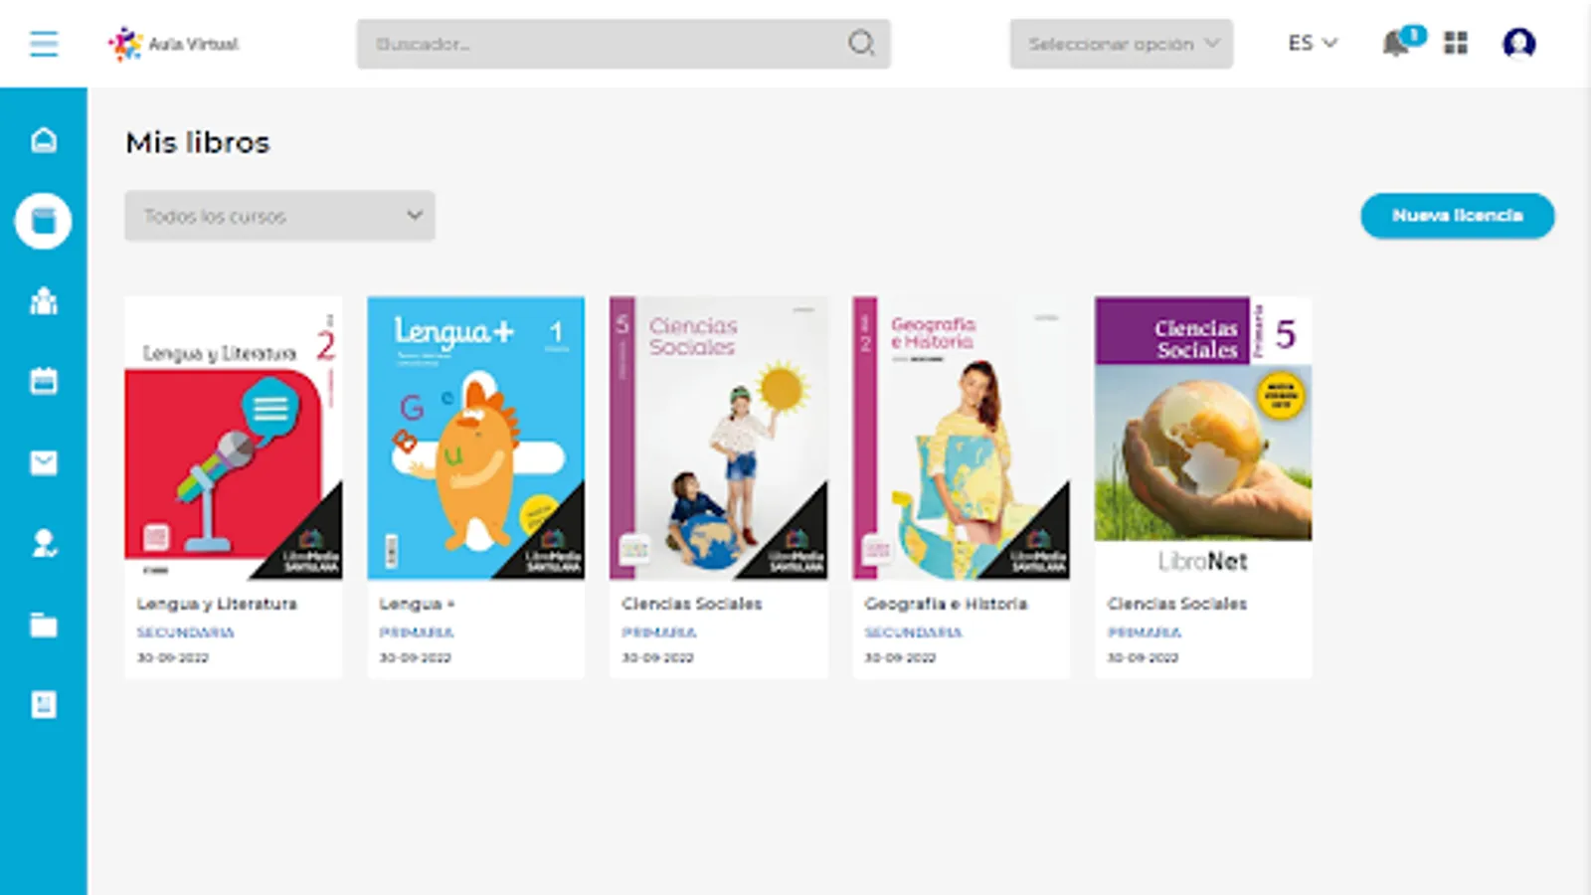Open the calendar icon in the sidebar
The width and height of the screenshot is (1591, 895).
(44, 381)
